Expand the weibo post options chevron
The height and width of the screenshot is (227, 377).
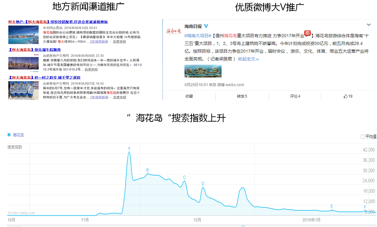(369, 25)
